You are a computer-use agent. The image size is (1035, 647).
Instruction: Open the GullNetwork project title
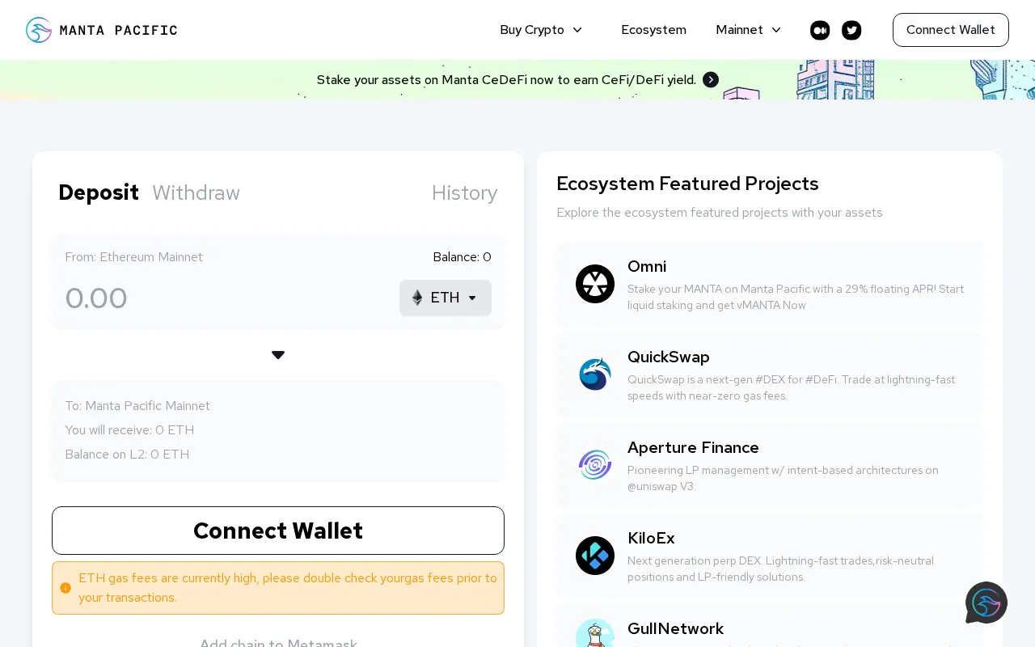pos(675,628)
